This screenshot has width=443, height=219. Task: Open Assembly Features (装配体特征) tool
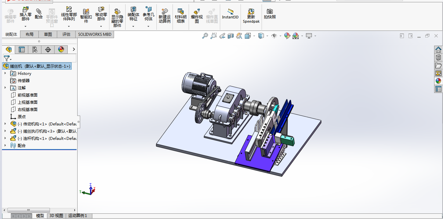[133, 14]
